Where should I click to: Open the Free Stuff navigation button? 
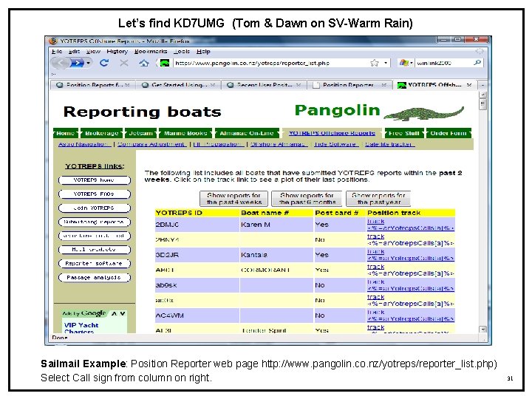point(403,133)
